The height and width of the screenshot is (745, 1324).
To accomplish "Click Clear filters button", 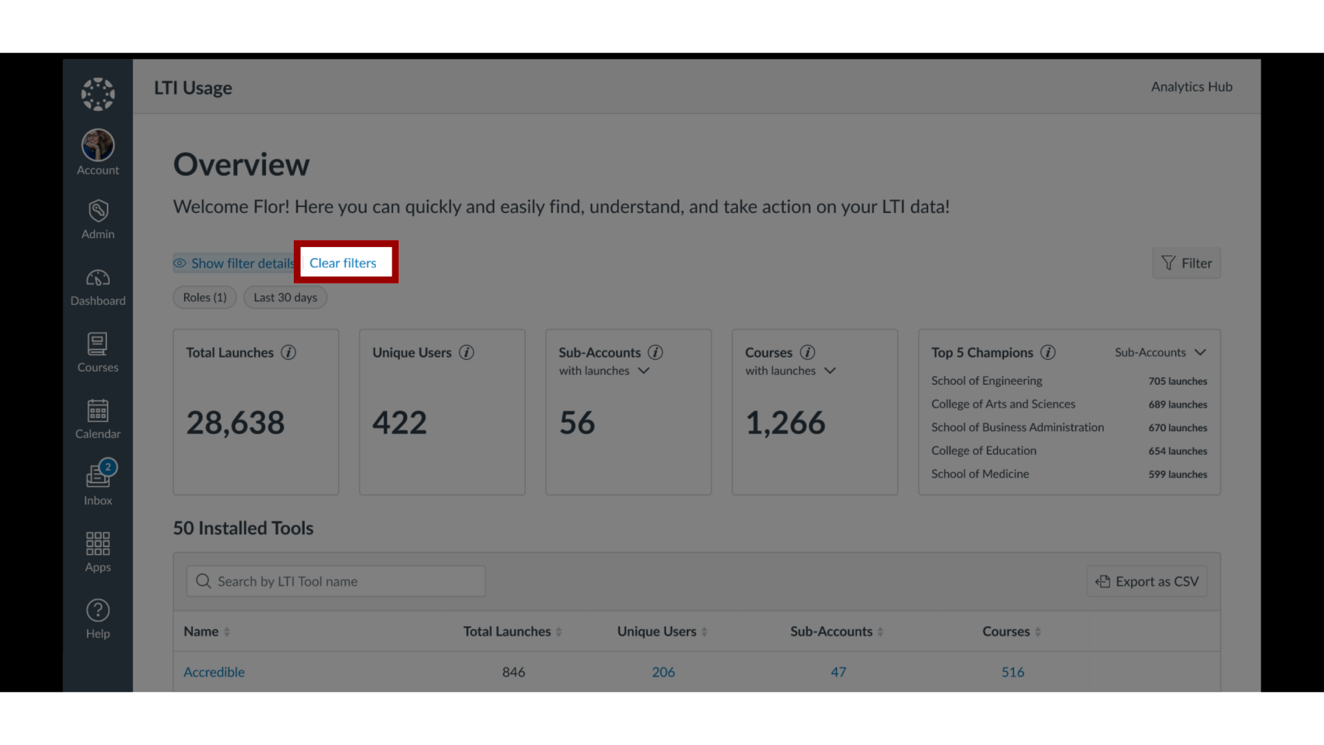I will [x=343, y=263].
